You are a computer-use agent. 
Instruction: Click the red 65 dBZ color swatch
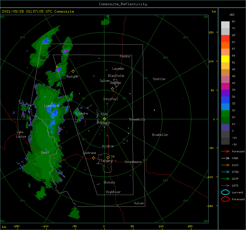225,39
